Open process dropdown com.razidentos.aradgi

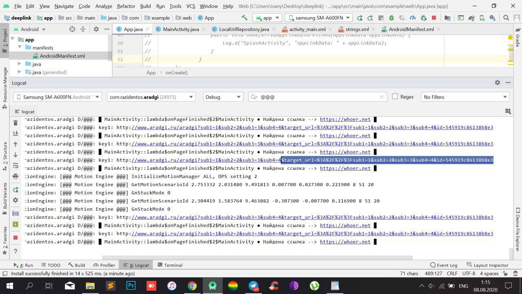[x=151, y=97]
